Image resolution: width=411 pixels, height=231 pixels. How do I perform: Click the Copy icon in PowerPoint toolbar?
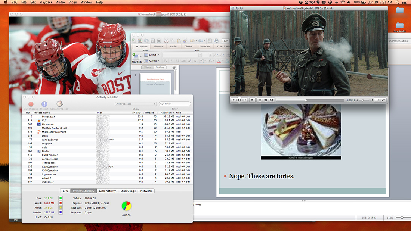[173, 41]
